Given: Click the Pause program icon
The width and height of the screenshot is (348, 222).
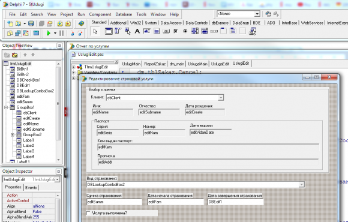Looking at the screenshot, I should pos(61,34).
